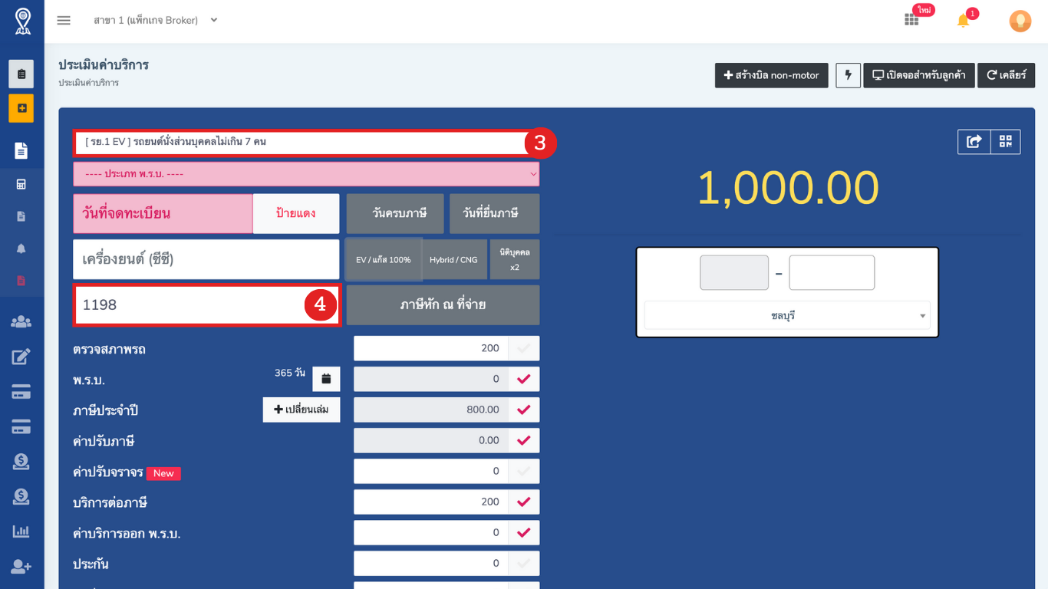Click the yellow plus sidebar button
The width and height of the screenshot is (1048, 589).
[21, 108]
